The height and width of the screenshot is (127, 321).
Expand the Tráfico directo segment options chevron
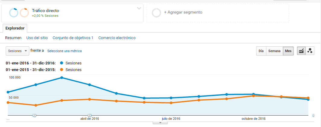[x=139, y=8]
